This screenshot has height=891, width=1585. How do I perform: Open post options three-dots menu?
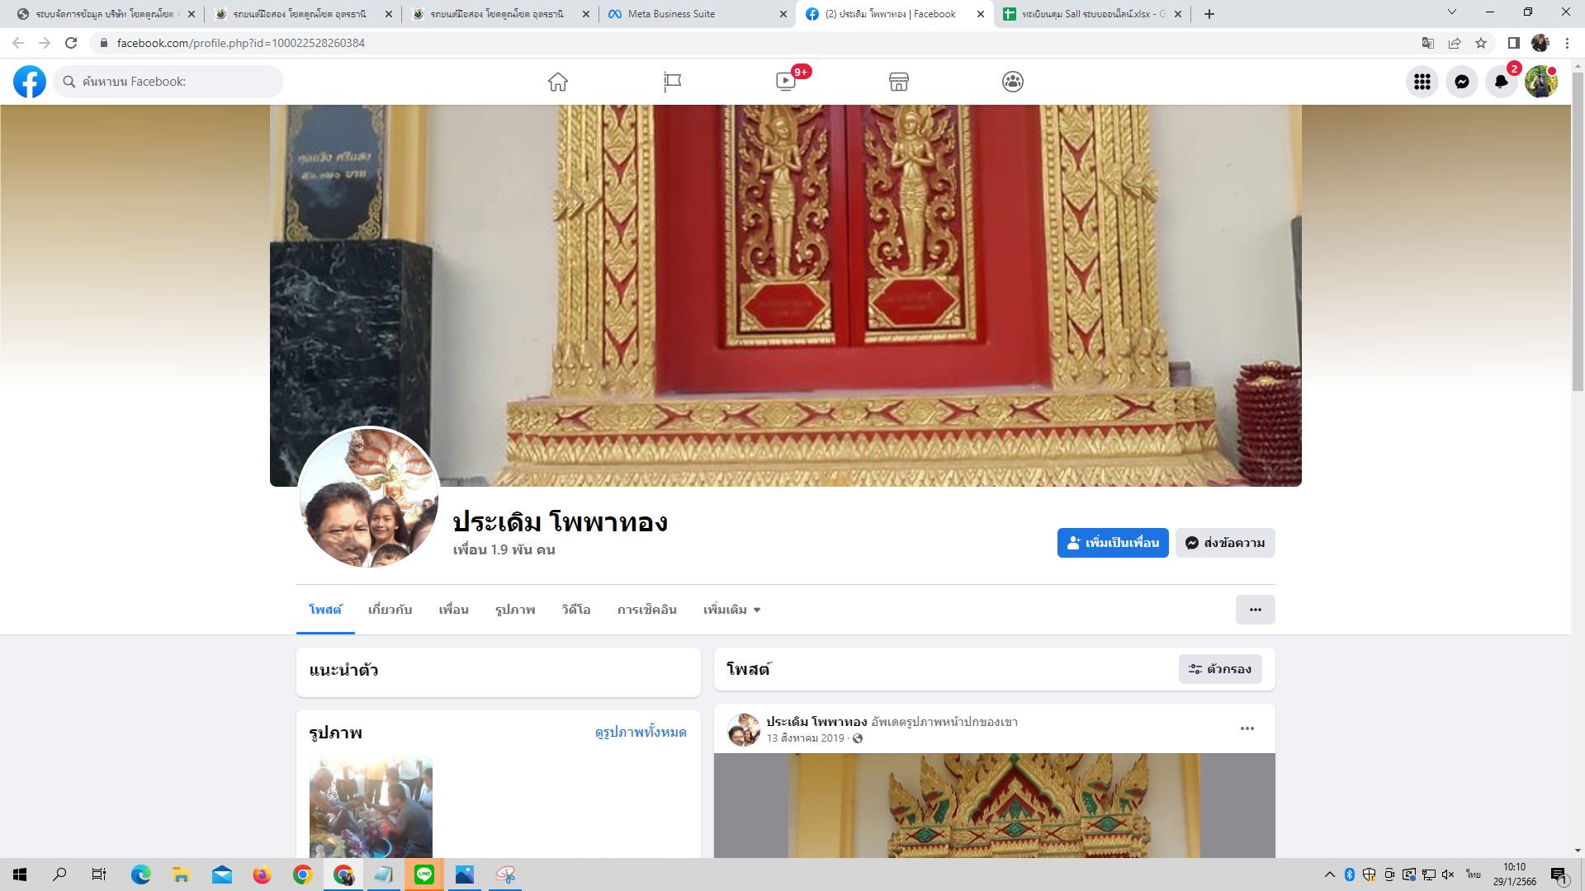(x=1247, y=728)
